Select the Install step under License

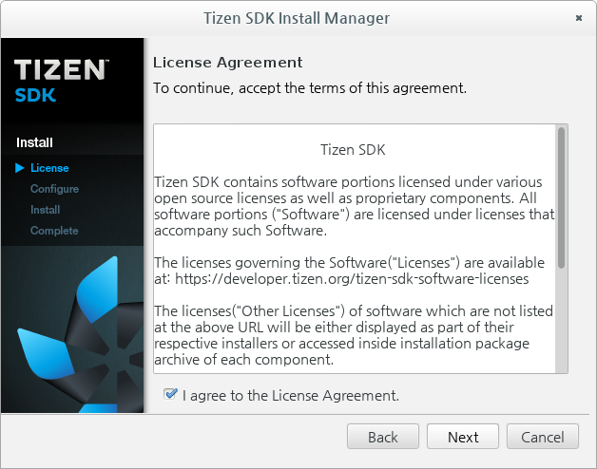click(x=45, y=210)
